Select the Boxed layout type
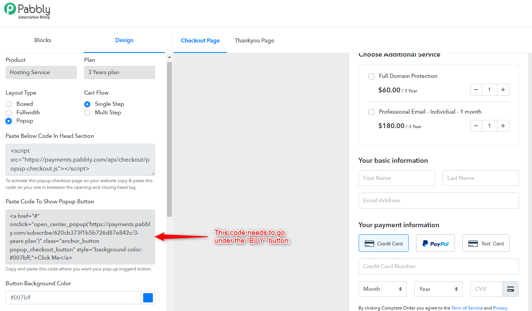Screen dimensions: 532x311 [x=9, y=104]
